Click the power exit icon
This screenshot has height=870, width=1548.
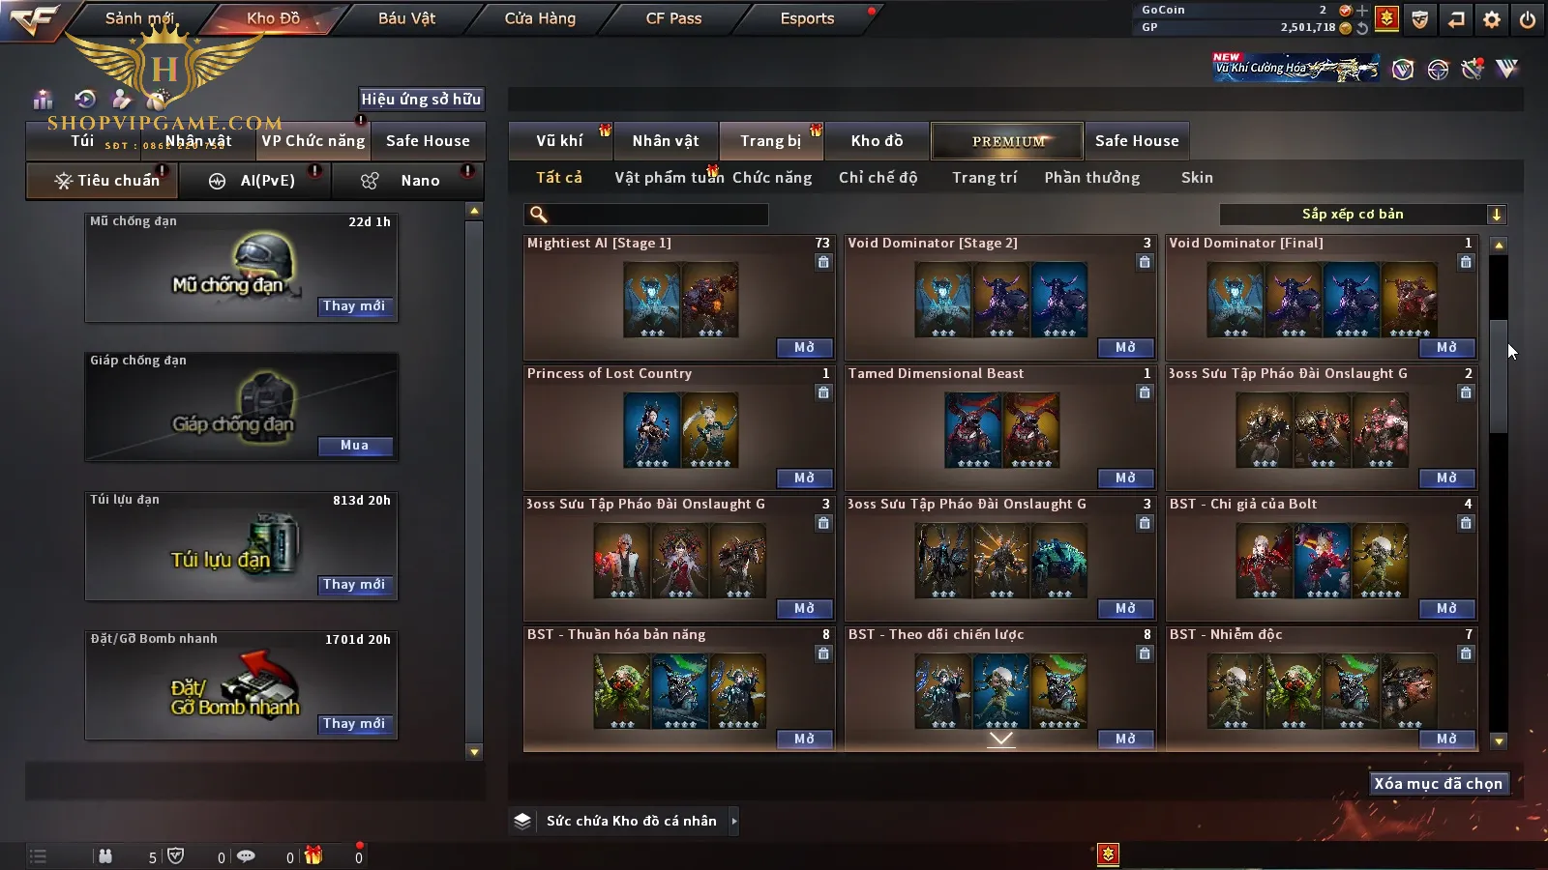tap(1528, 18)
